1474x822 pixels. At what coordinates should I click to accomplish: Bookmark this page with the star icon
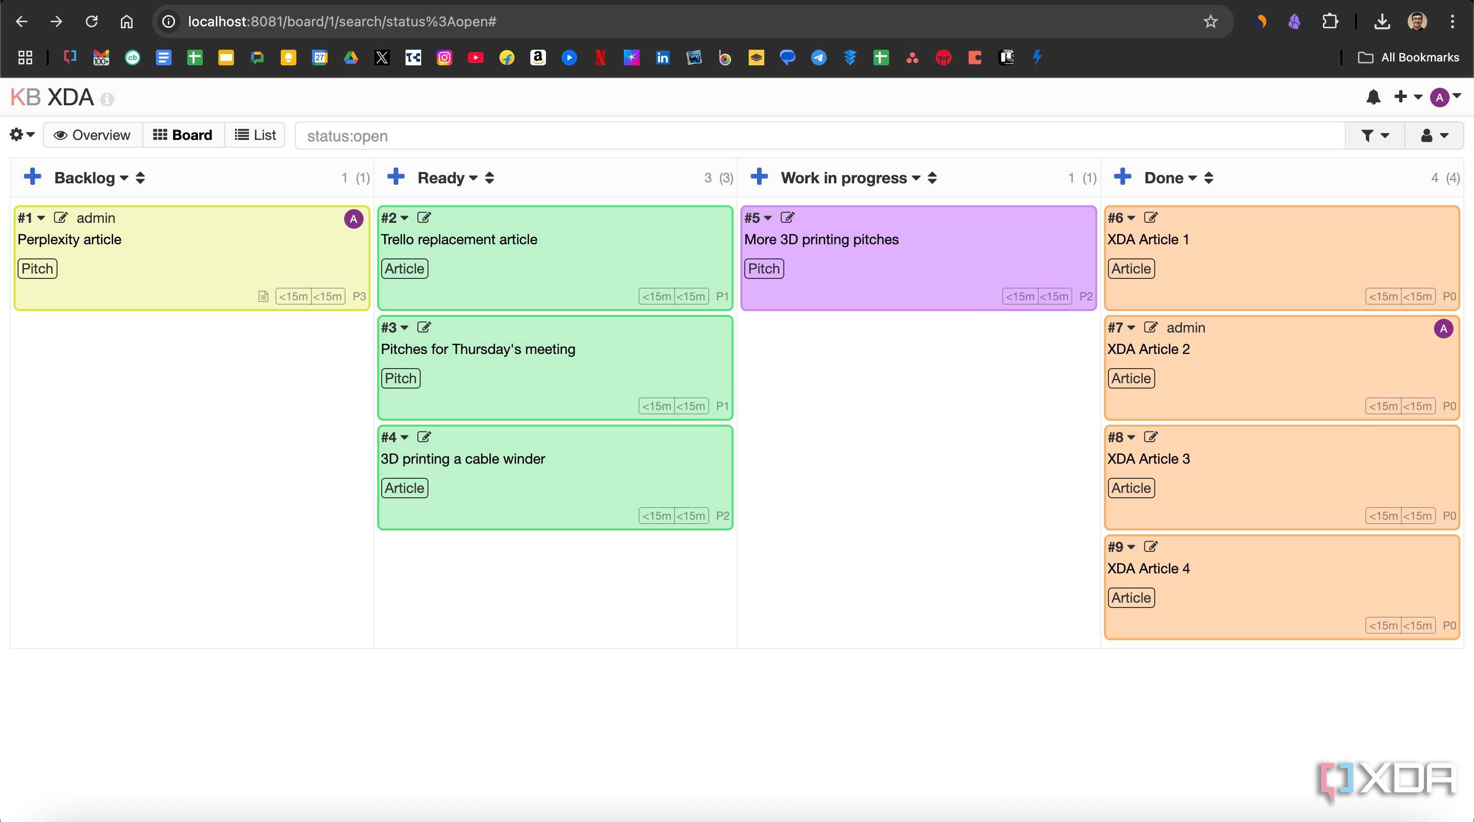pyautogui.click(x=1210, y=22)
